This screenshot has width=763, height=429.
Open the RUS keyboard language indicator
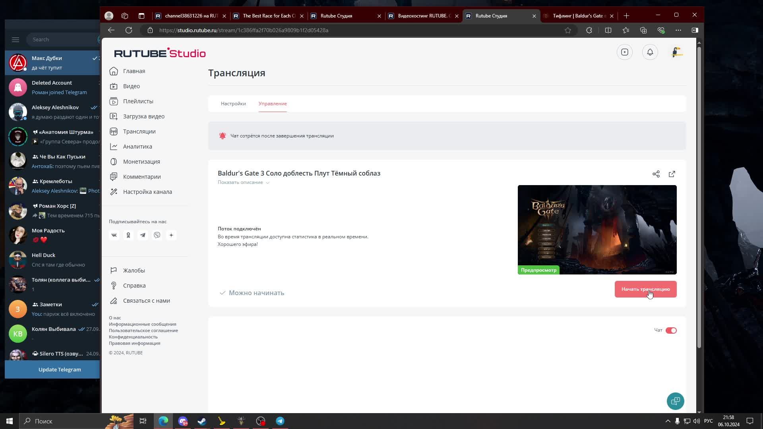pos(709,421)
